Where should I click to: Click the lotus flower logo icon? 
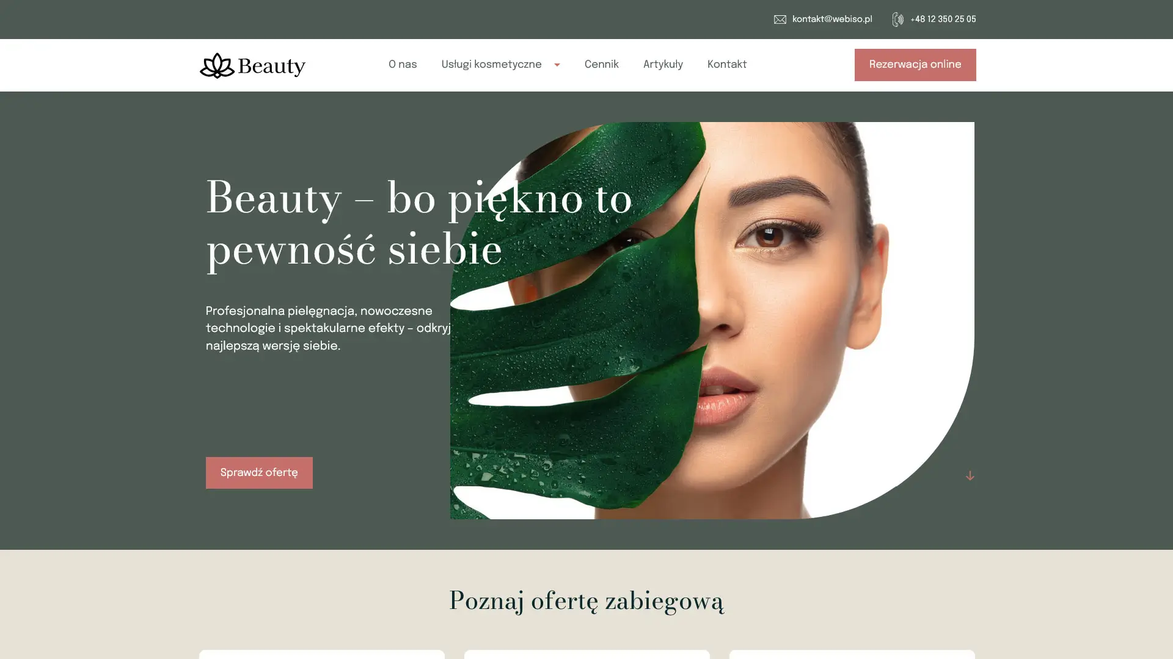point(217,65)
